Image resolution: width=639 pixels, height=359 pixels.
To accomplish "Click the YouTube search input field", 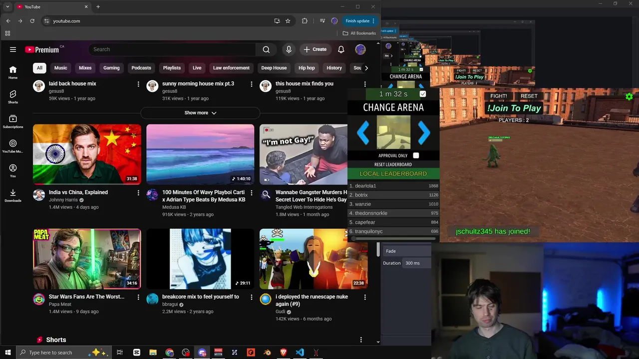I will (172, 49).
